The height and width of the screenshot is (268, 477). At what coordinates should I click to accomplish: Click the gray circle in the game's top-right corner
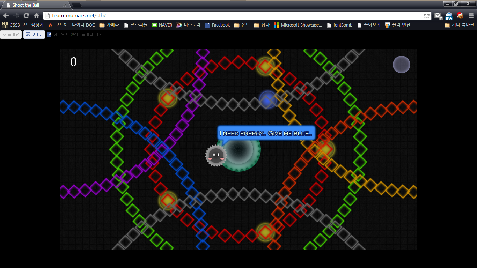(402, 65)
